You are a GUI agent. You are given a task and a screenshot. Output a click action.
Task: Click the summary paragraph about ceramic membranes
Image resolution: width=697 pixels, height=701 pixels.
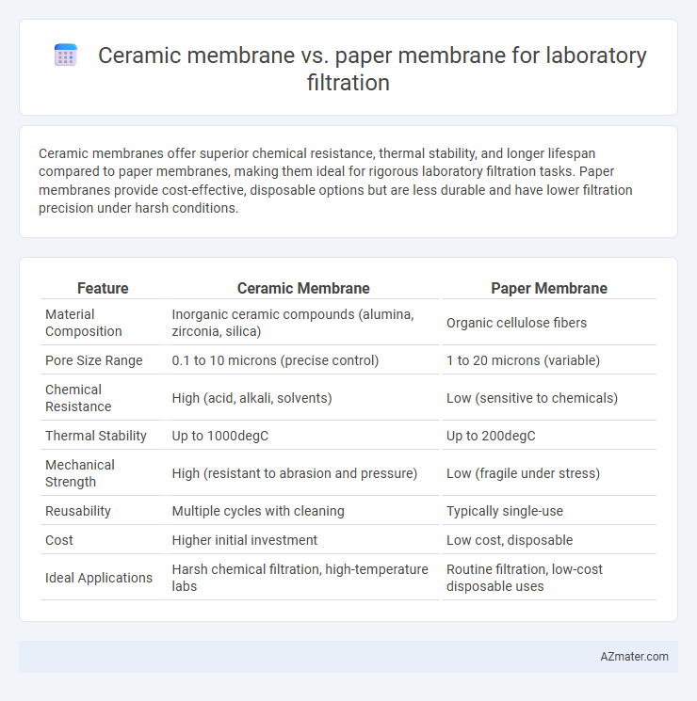[335, 181]
